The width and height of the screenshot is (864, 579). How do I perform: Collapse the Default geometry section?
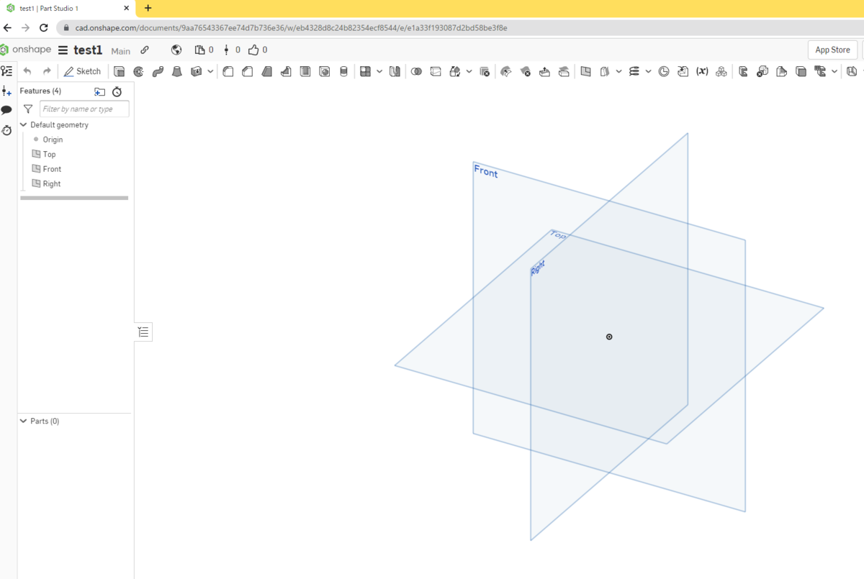tap(22, 124)
